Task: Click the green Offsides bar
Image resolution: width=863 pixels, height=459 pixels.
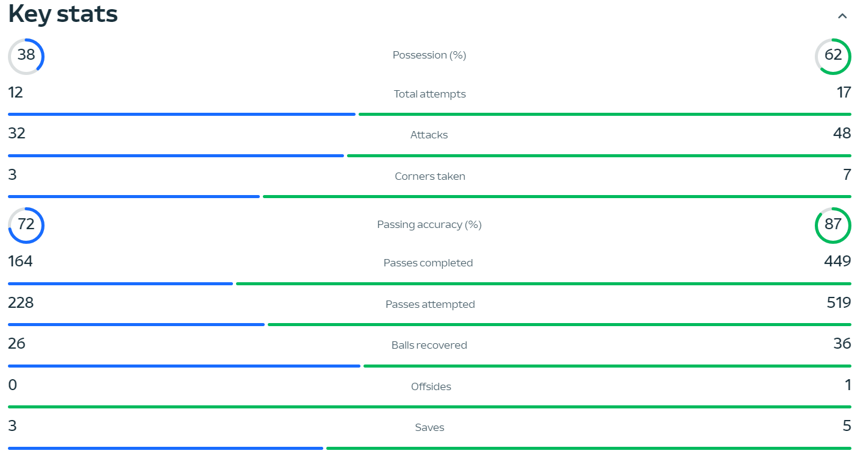Action: coord(429,407)
